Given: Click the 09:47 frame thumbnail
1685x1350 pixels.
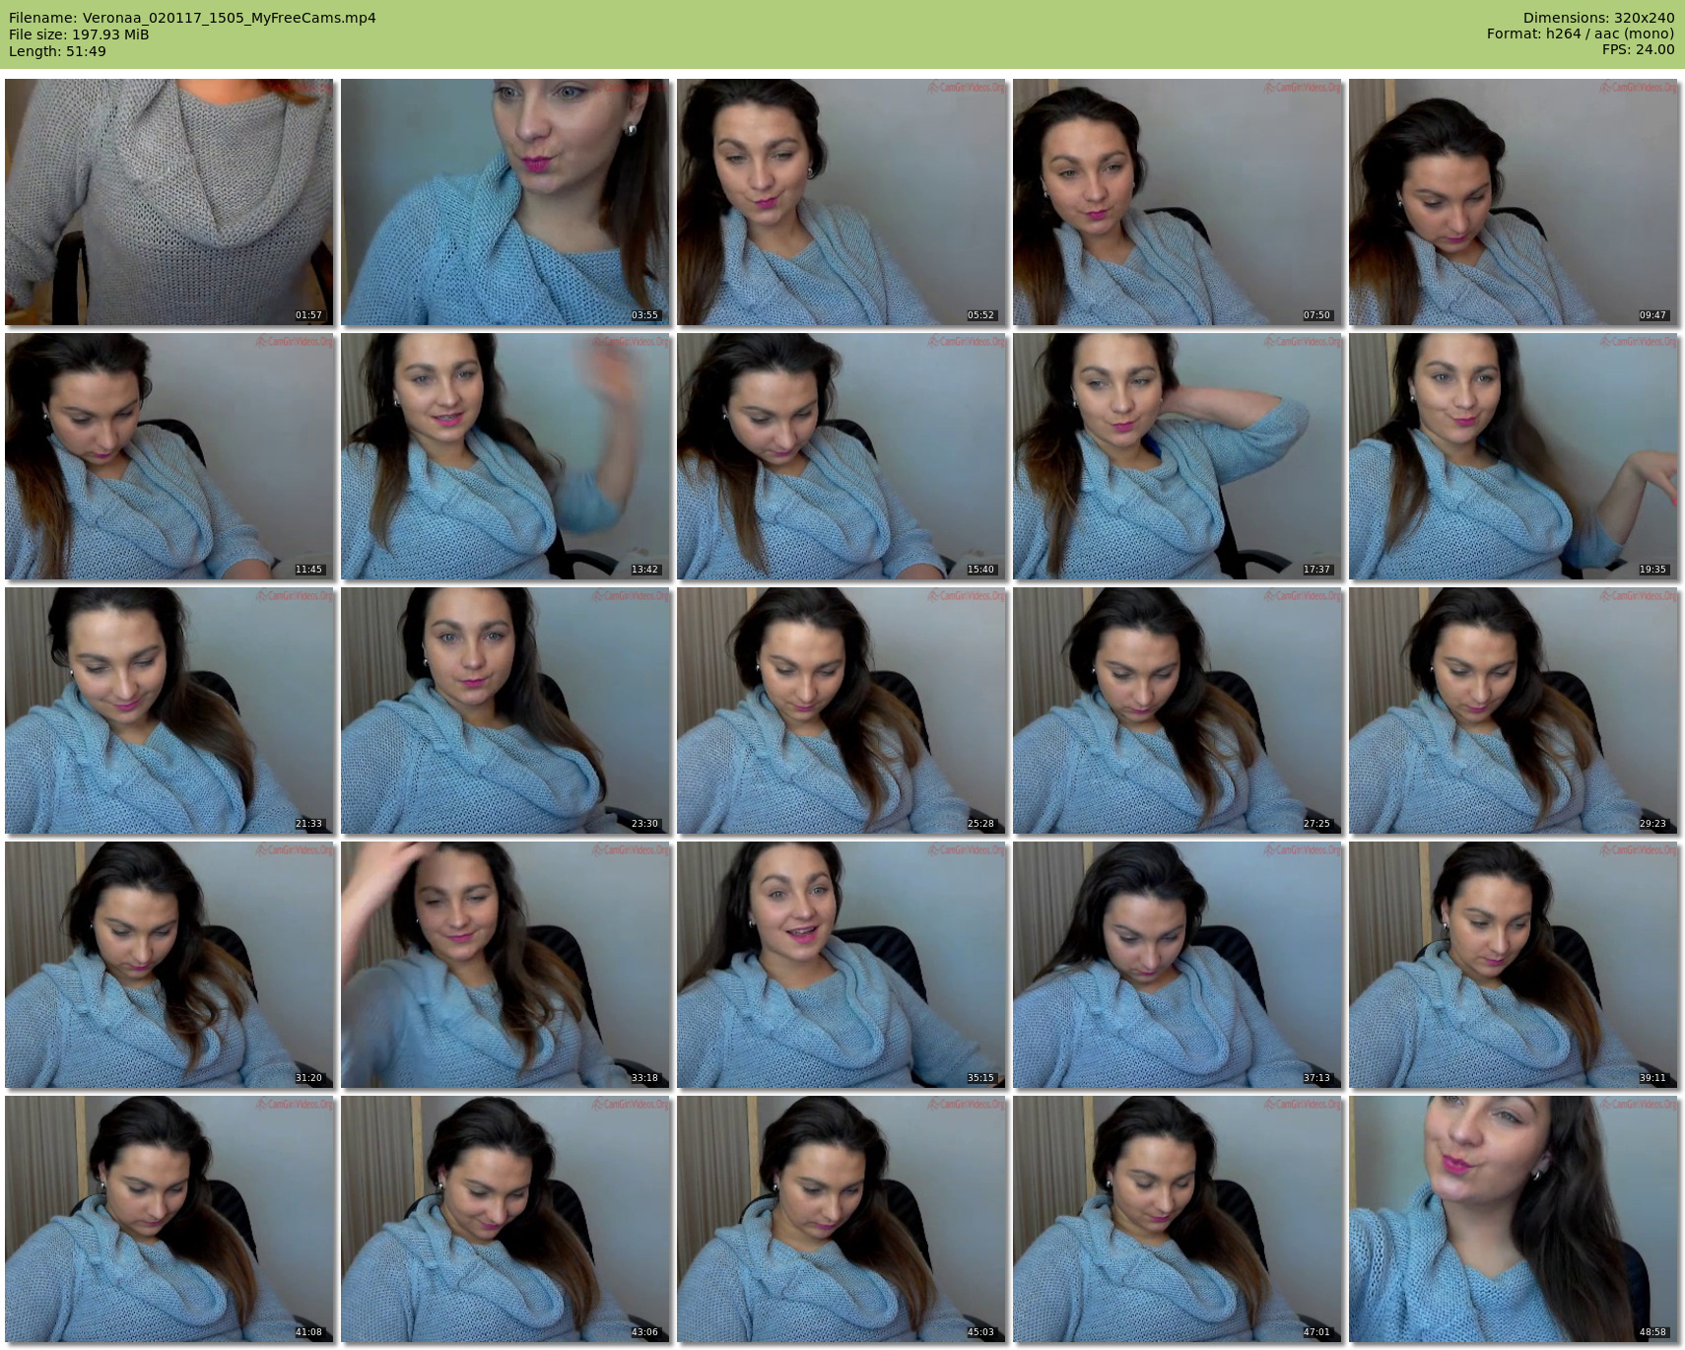Looking at the screenshot, I should coord(1514,202).
